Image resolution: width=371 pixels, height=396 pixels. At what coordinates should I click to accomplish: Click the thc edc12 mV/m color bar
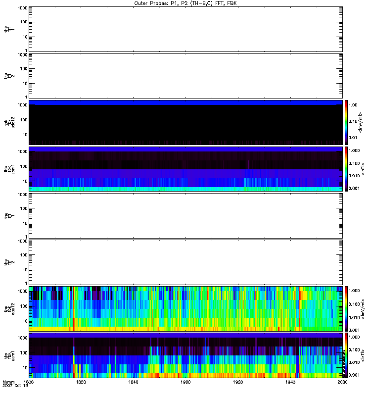click(x=347, y=308)
